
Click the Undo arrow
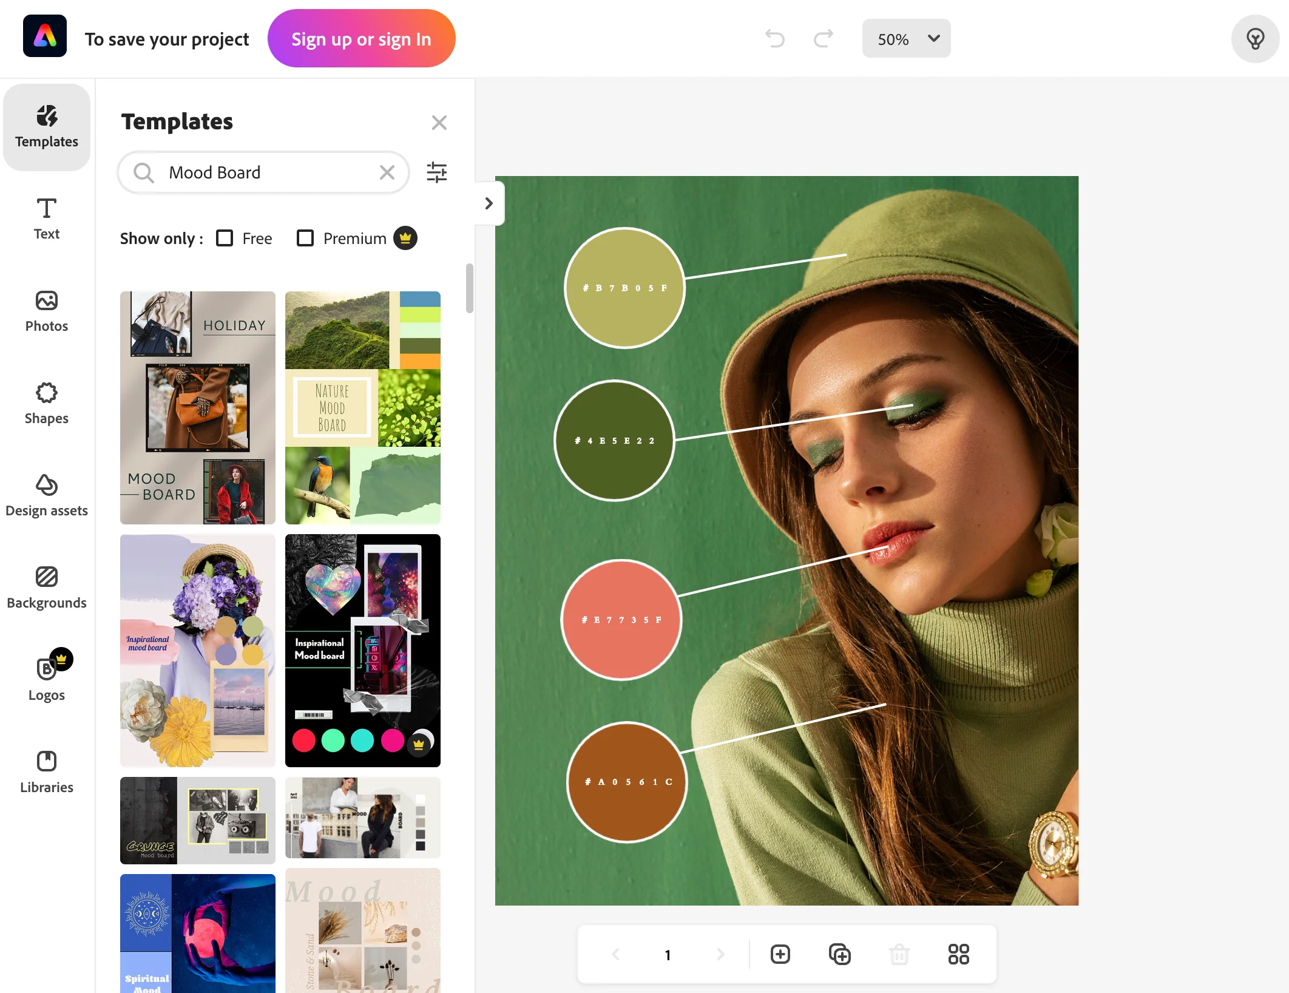pyautogui.click(x=775, y=38)
